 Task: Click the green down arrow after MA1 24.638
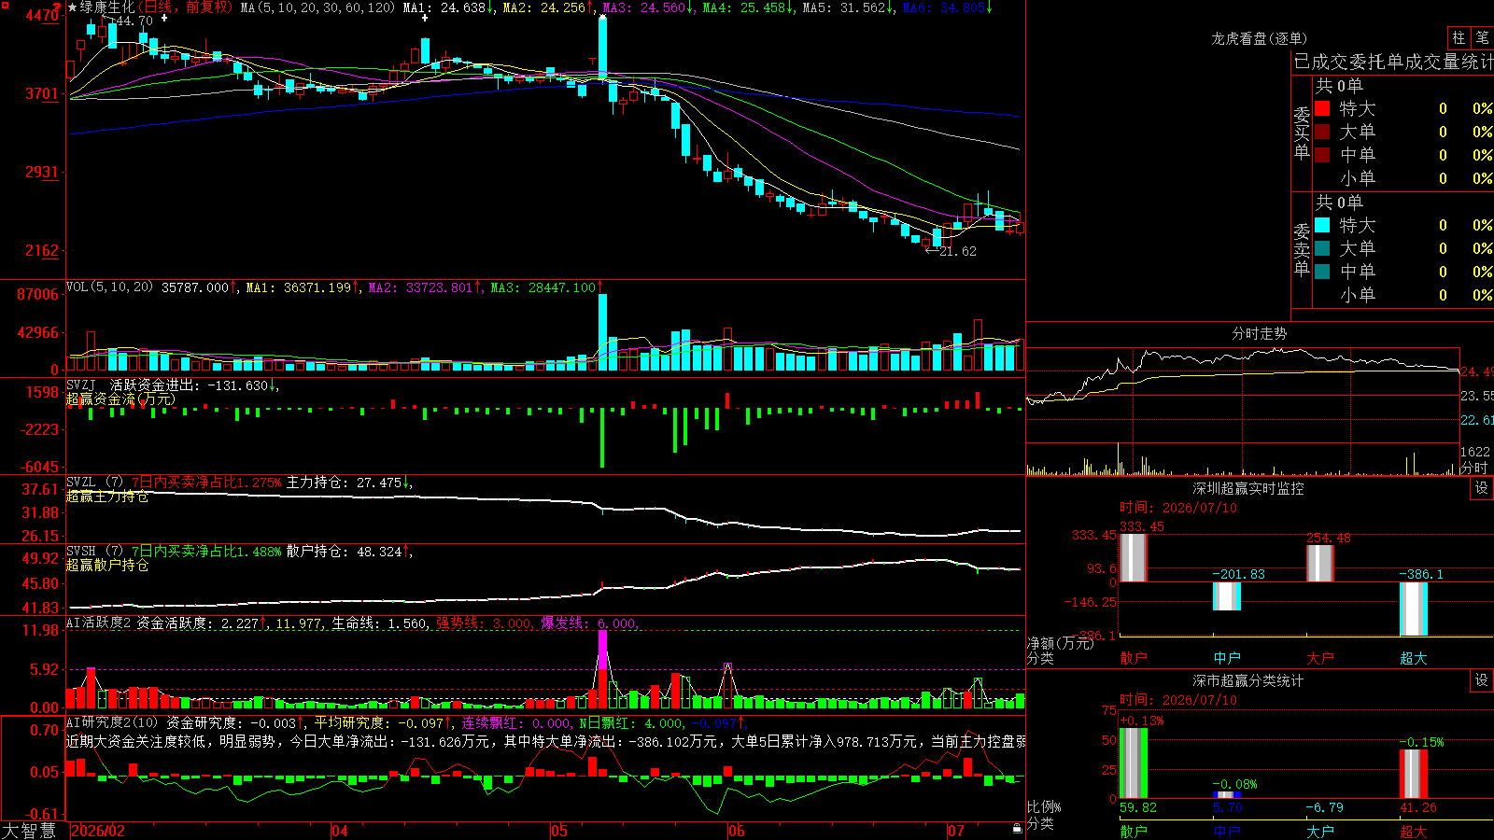point(490,7)
